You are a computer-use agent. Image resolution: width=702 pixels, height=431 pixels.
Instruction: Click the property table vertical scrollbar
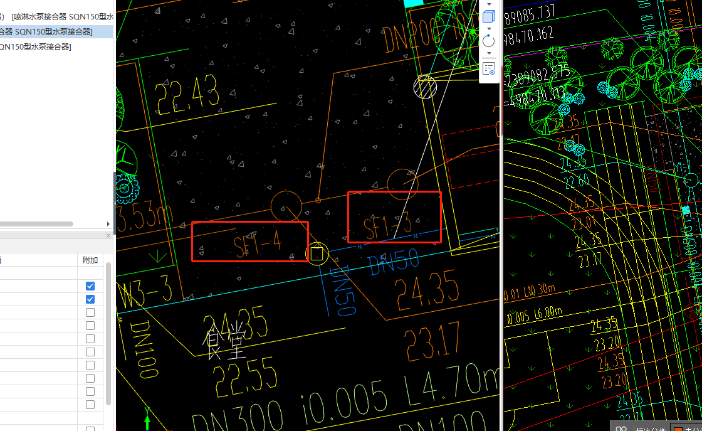tap(108, 334)
